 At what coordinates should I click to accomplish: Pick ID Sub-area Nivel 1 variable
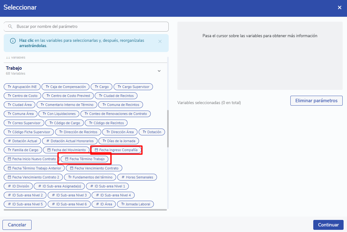[x=107, y=186]
